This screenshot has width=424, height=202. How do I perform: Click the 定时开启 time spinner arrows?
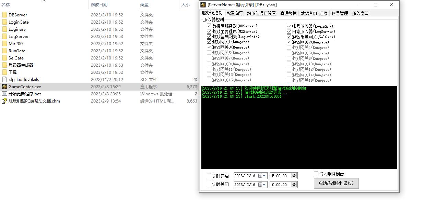(x=294, y=176)
